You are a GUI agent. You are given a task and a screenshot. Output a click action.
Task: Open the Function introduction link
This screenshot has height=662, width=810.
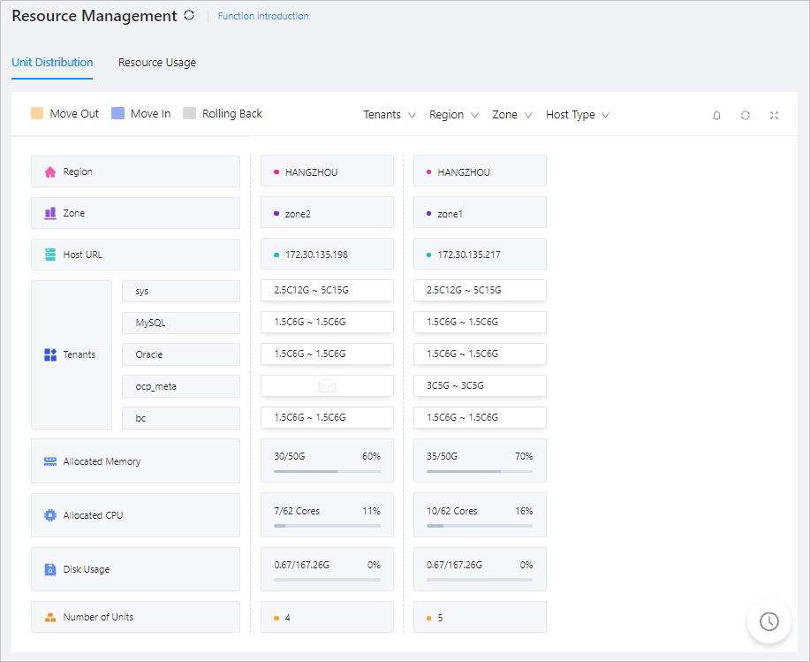click(x=263, y=16)
